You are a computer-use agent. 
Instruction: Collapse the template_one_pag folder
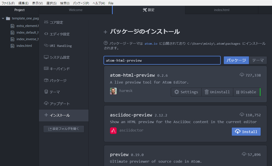3,18
